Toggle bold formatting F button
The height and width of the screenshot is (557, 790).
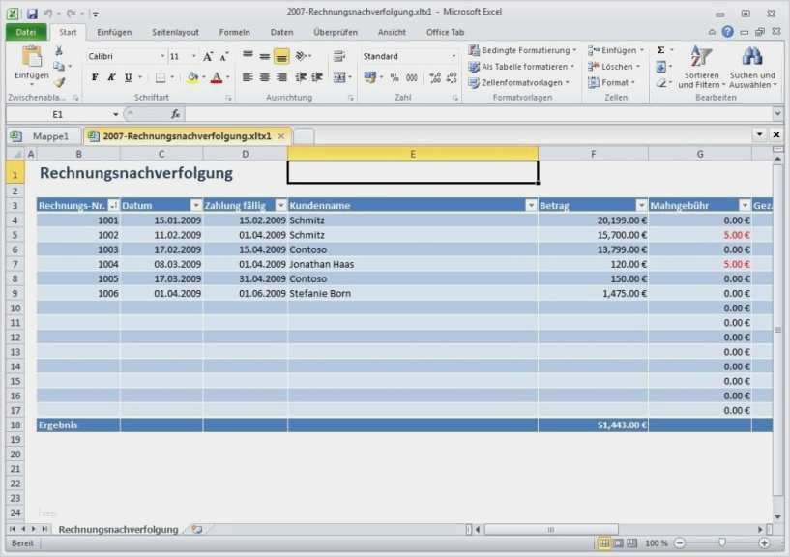[x=95, y=77]
